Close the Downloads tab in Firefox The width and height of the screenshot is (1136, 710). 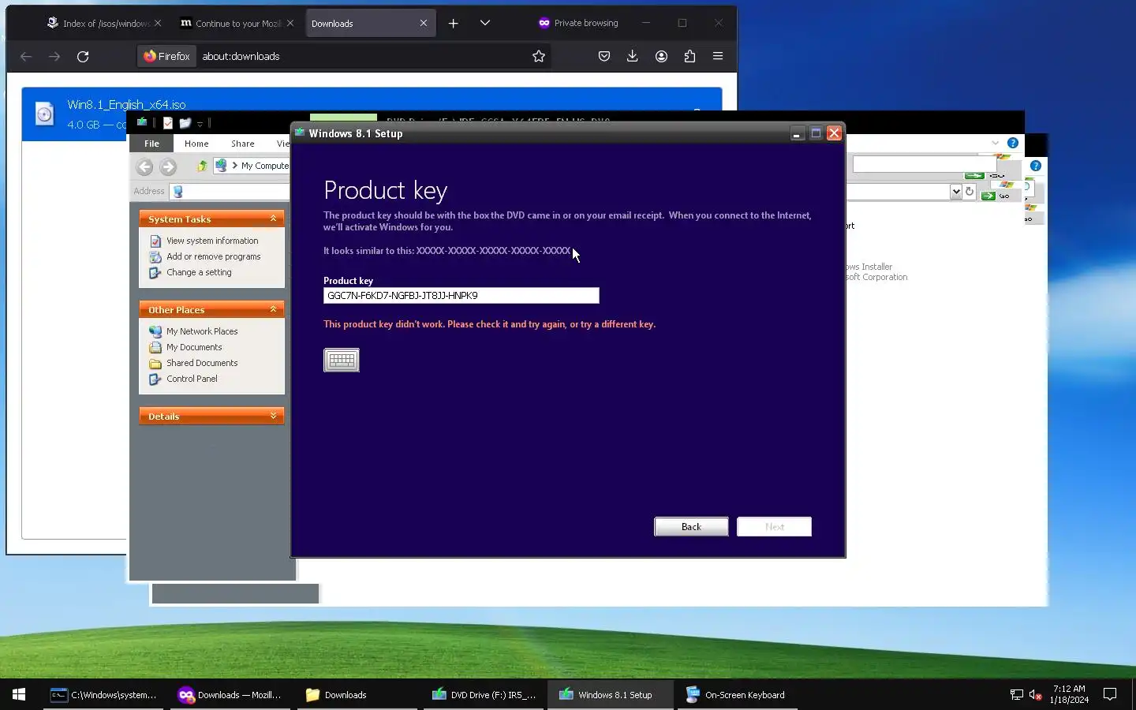pyautogui.click(x=424, y=24)
